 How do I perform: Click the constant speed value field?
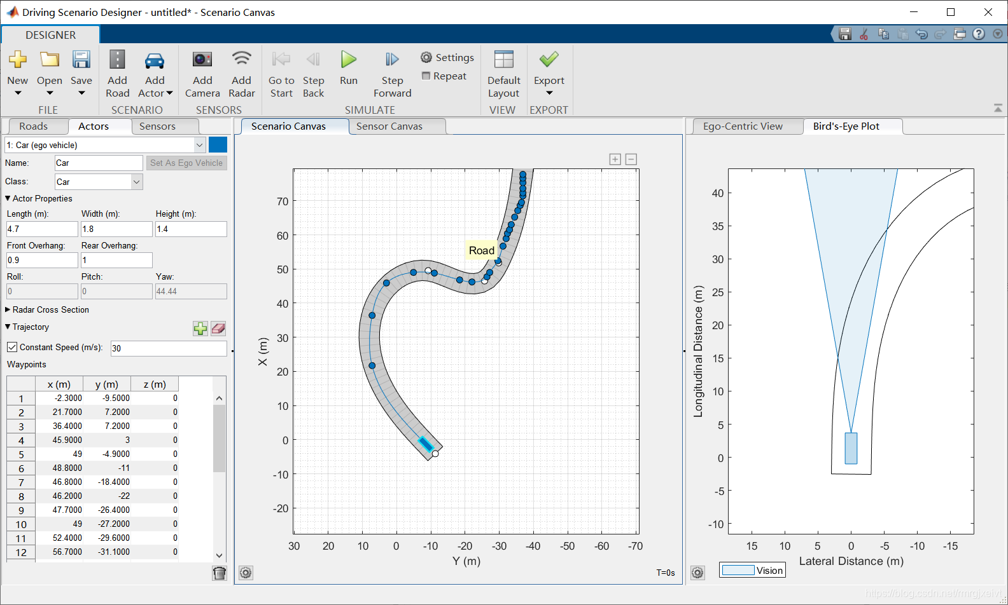169,348
